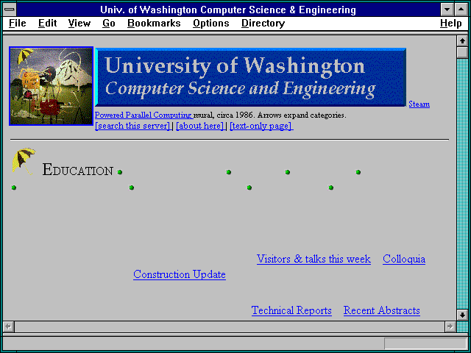Click the vertical scrollbar thumb
The width and height of the screenshot is (471, 353).
tap(462, 52)
